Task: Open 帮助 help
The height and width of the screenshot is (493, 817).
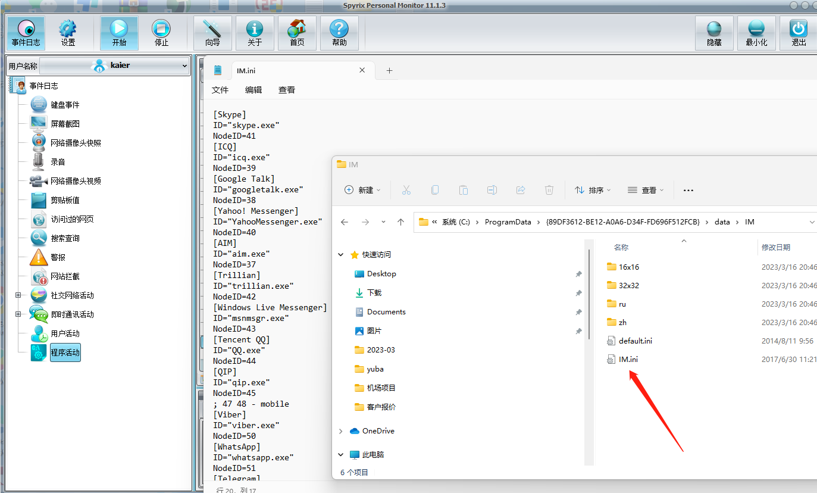Action: pos(339,33)
